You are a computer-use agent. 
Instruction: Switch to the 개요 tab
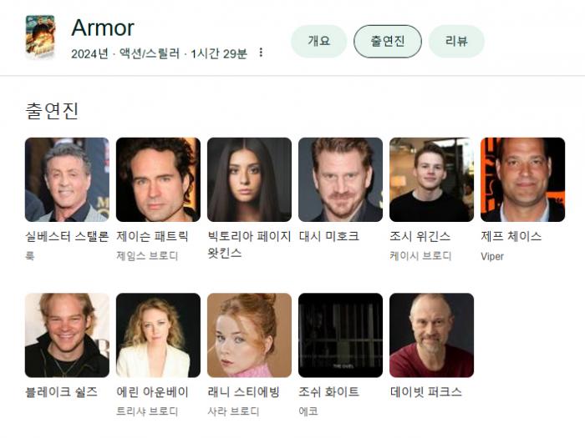click(x=318, y=42)
